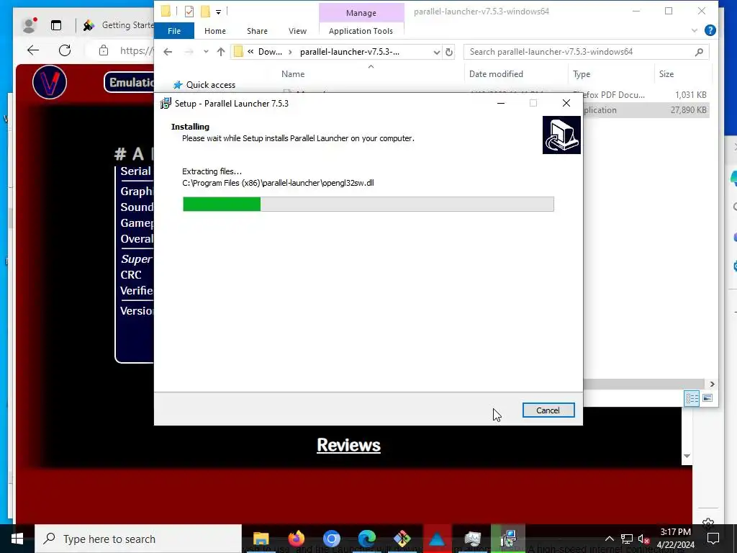
Task: Click the new folder quick access toolbar icon
Action: tap(205, 12)
